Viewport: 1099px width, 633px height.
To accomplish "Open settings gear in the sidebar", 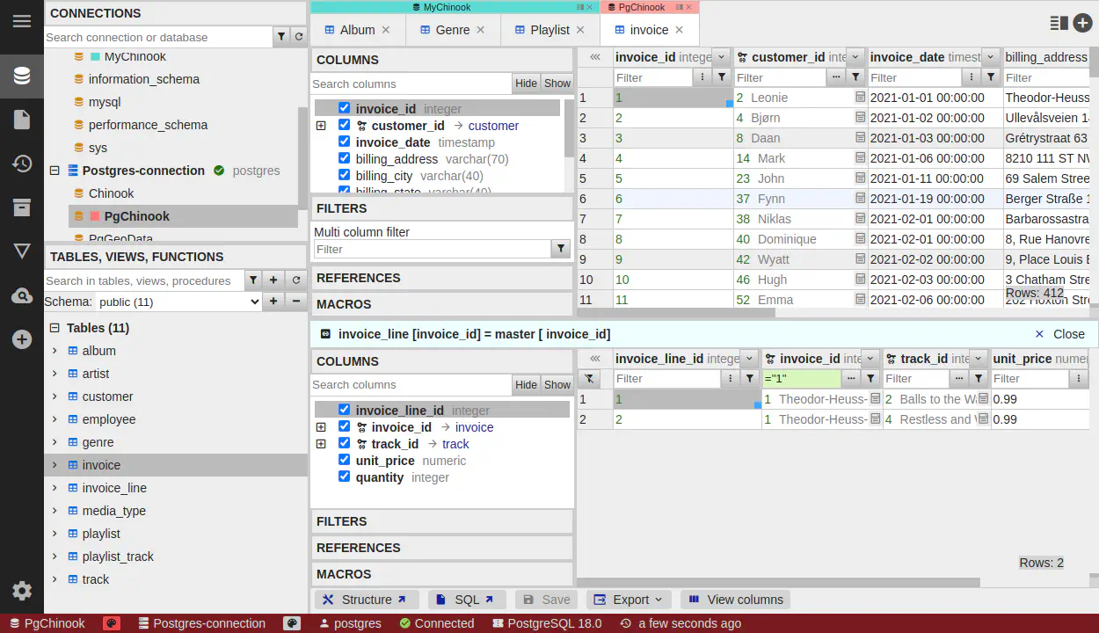I will point(22,591).
